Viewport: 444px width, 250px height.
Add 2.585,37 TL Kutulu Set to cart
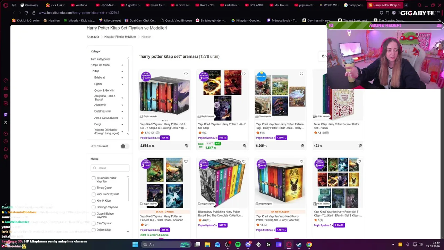(187, 145)
